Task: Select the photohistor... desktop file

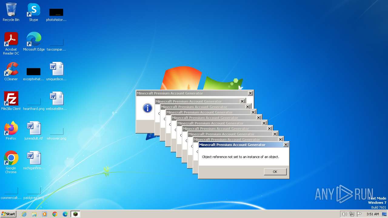Action: 56,15
